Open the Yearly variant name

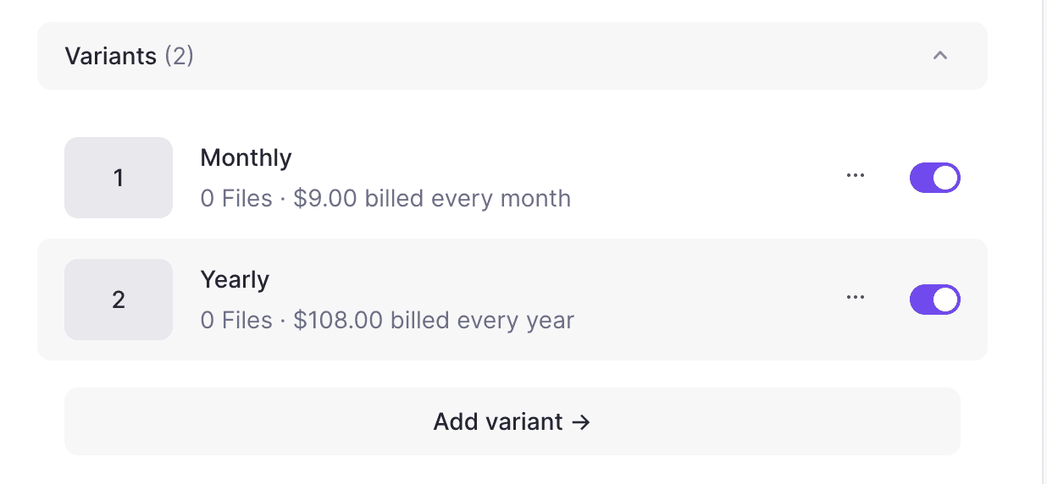tap(235, 280)
